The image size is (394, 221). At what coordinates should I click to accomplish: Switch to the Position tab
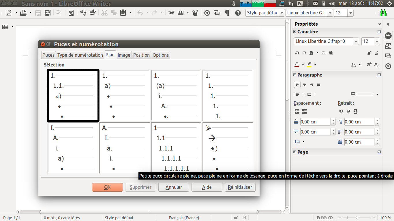141,55
